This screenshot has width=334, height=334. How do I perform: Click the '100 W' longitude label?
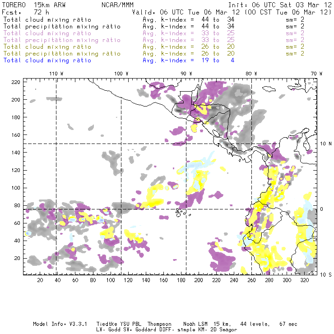click(x=121, y=74)
